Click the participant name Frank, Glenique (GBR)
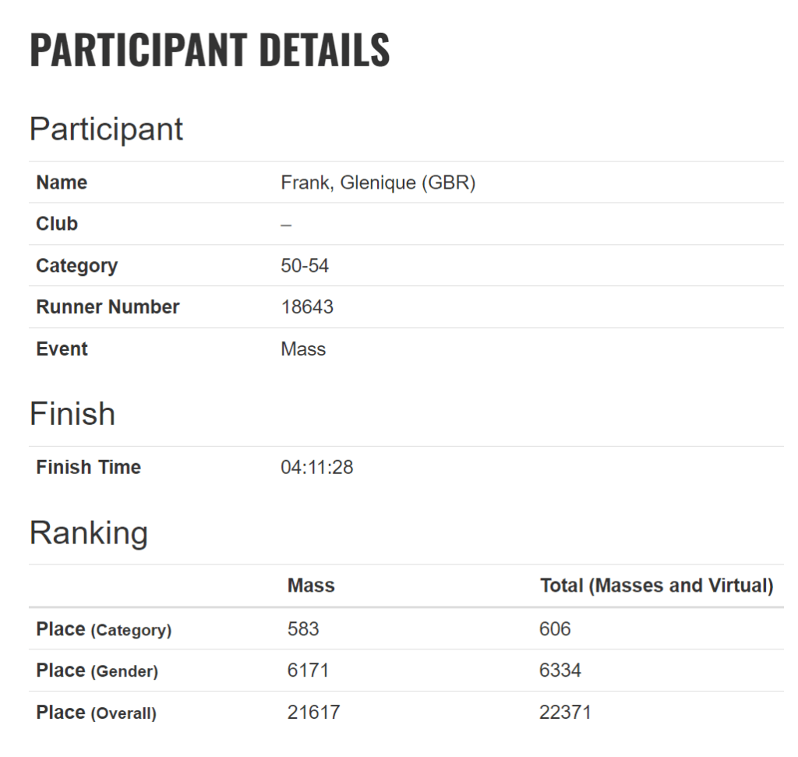Screen dimensions: 798x757 (378, 182)
